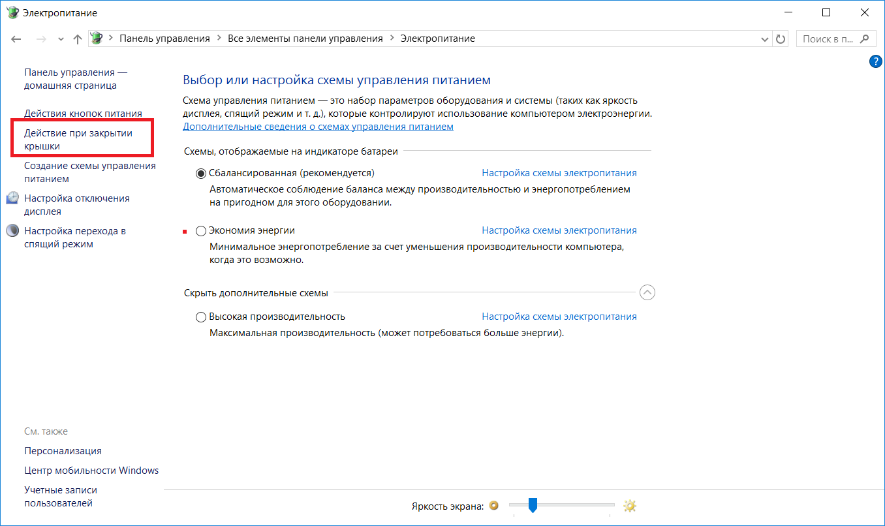The height and width of the screenshot is (526, 885).
Task: Click the Back navigation arrow
Action: (x=17, y=39)
